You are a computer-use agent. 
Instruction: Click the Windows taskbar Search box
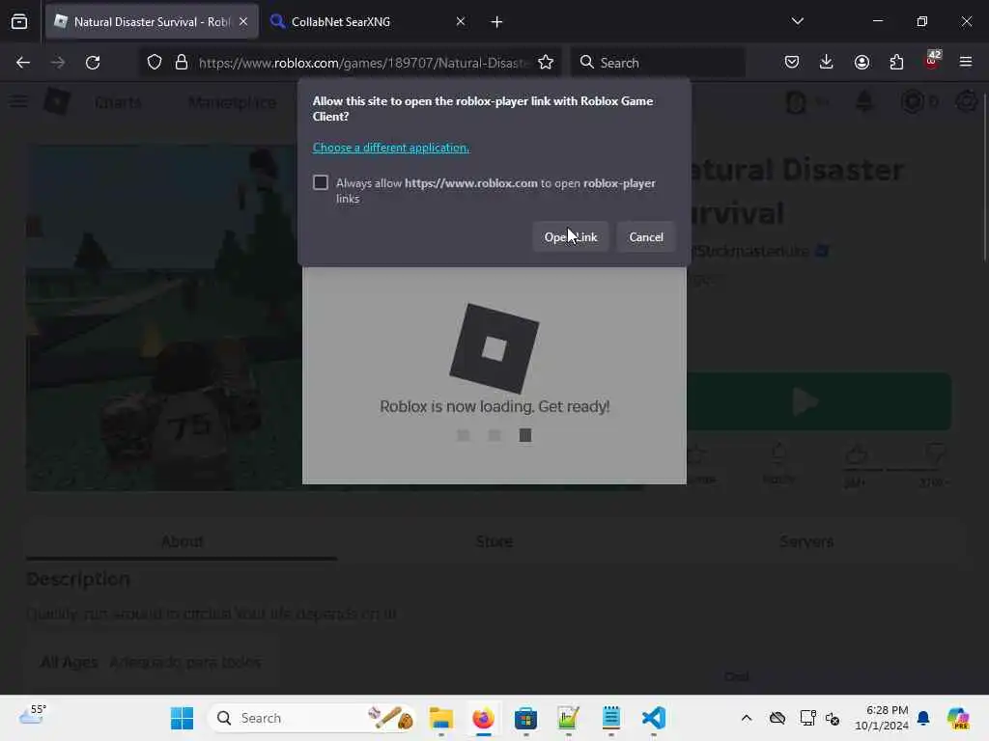[312, 718]
